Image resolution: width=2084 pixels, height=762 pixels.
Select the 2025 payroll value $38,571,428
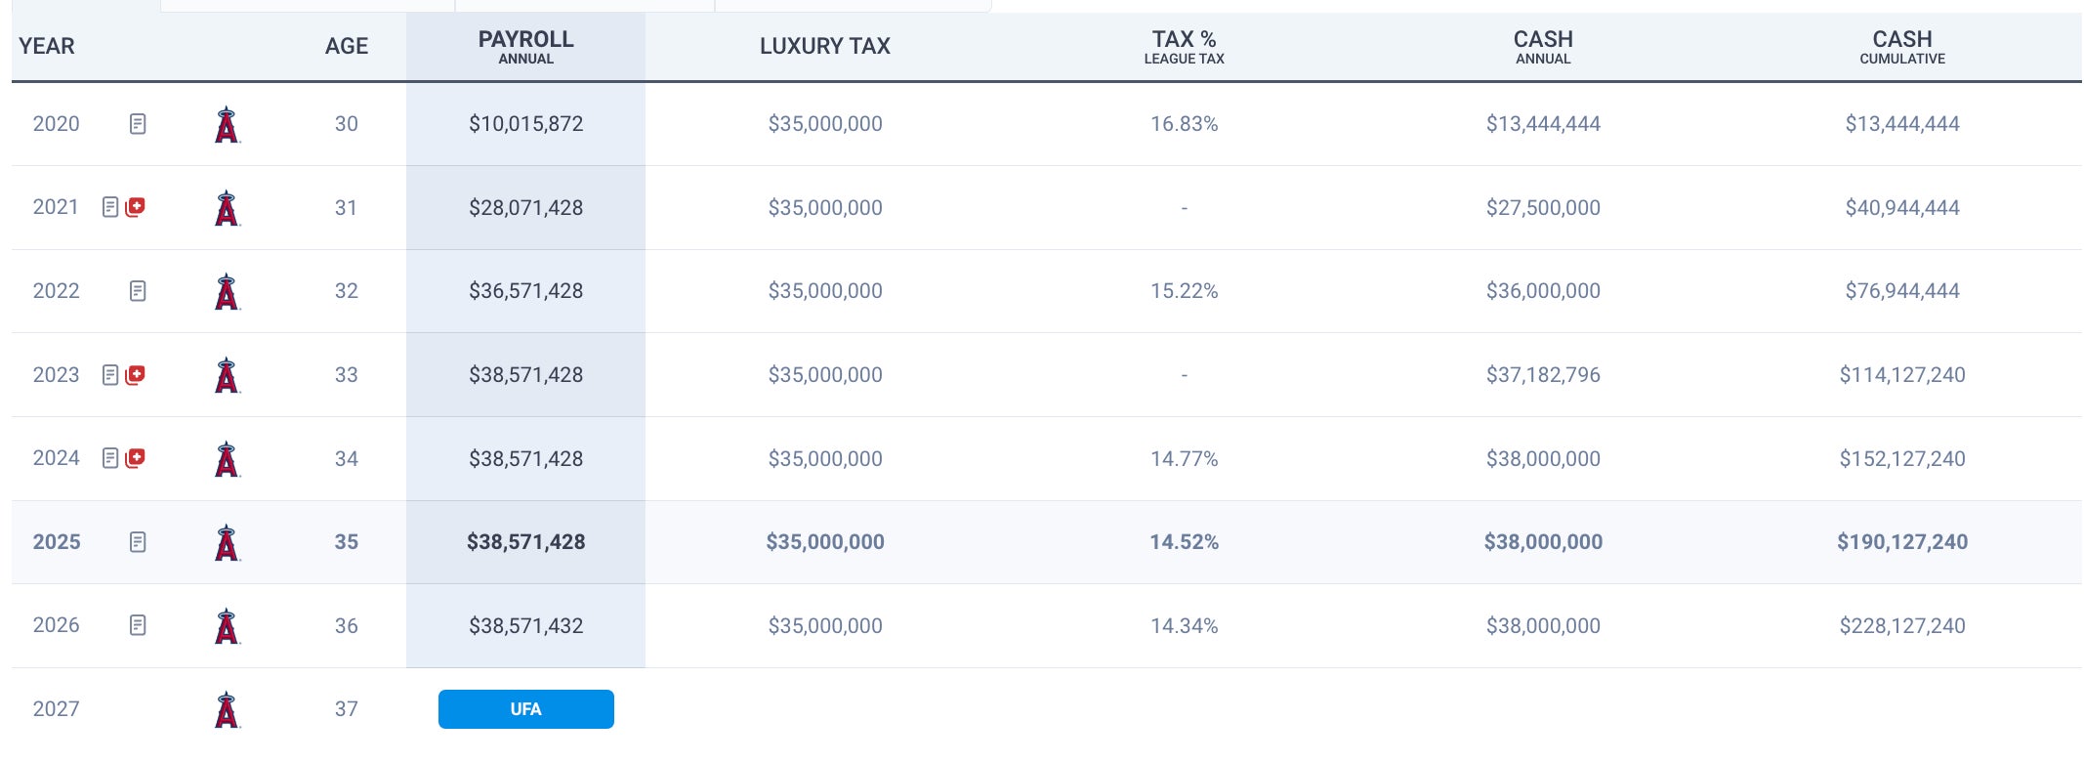525,542
